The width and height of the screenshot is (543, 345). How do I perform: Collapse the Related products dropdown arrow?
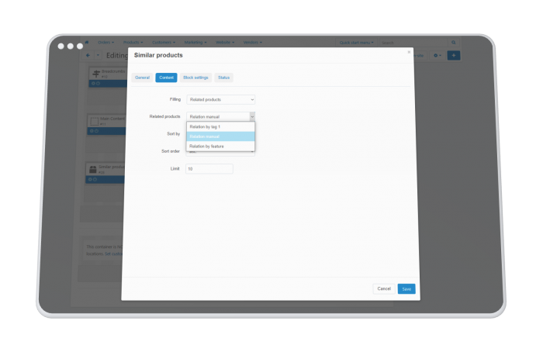(x=252, y=116)
